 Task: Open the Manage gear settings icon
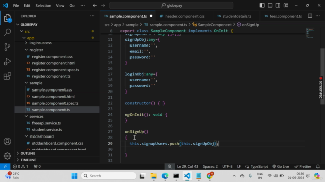[7, 156]
